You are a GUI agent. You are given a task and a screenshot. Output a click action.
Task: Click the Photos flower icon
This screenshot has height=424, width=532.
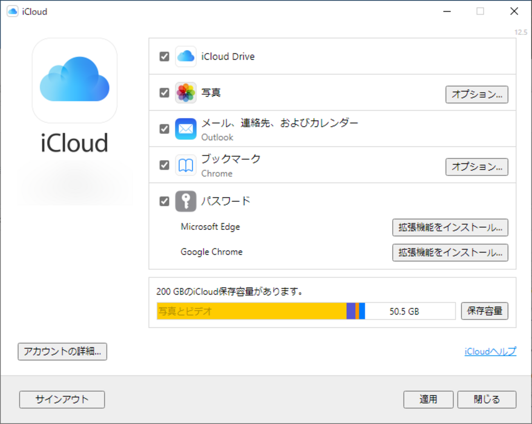(x=186, y=93)
